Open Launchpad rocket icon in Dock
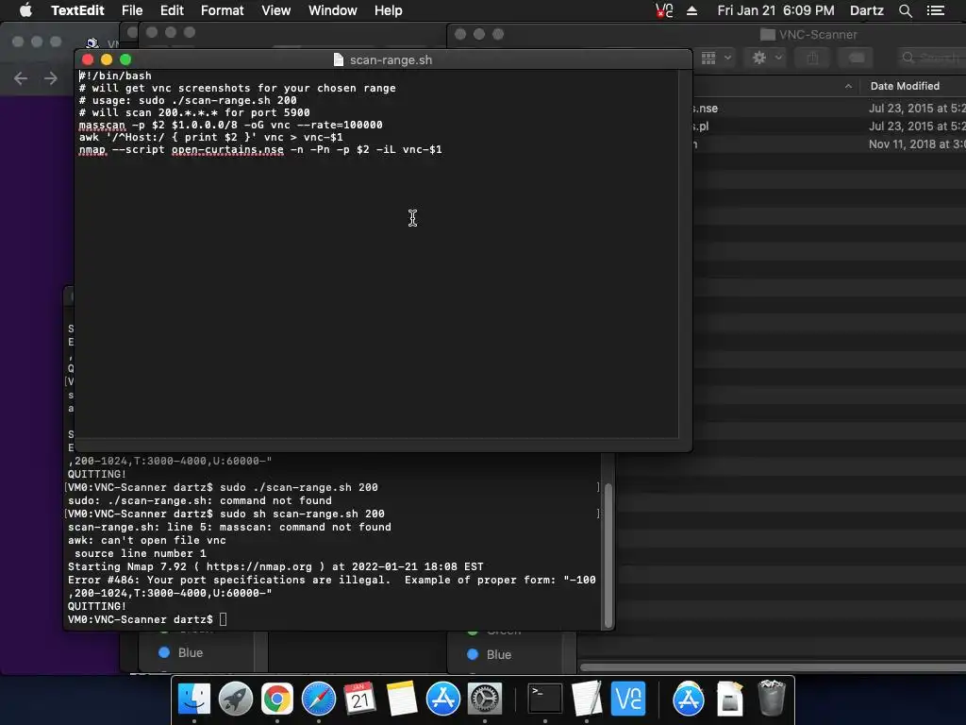Viewport: 966px width, 725px height. [235, 699]
